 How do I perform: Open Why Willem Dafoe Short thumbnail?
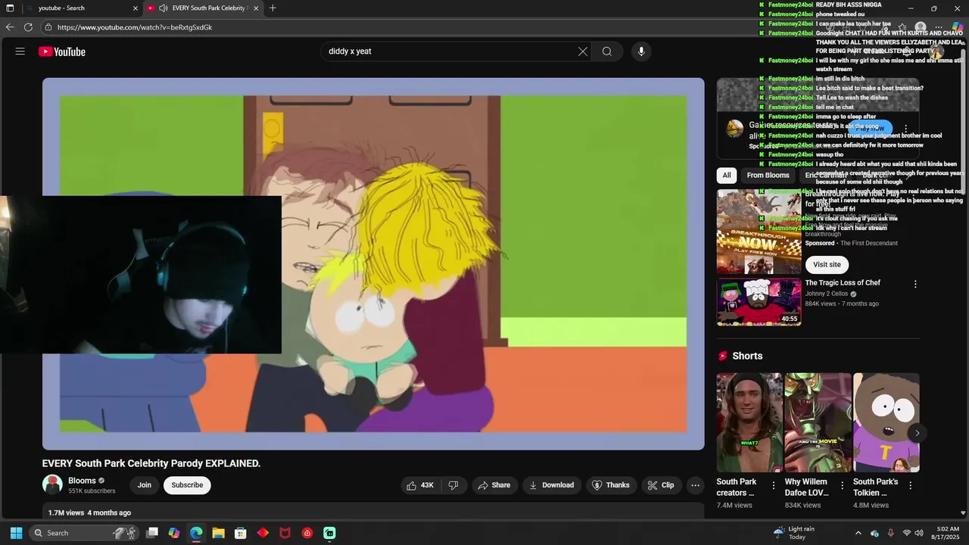point(818,422)
